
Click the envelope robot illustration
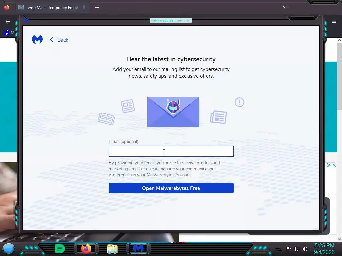173,112
